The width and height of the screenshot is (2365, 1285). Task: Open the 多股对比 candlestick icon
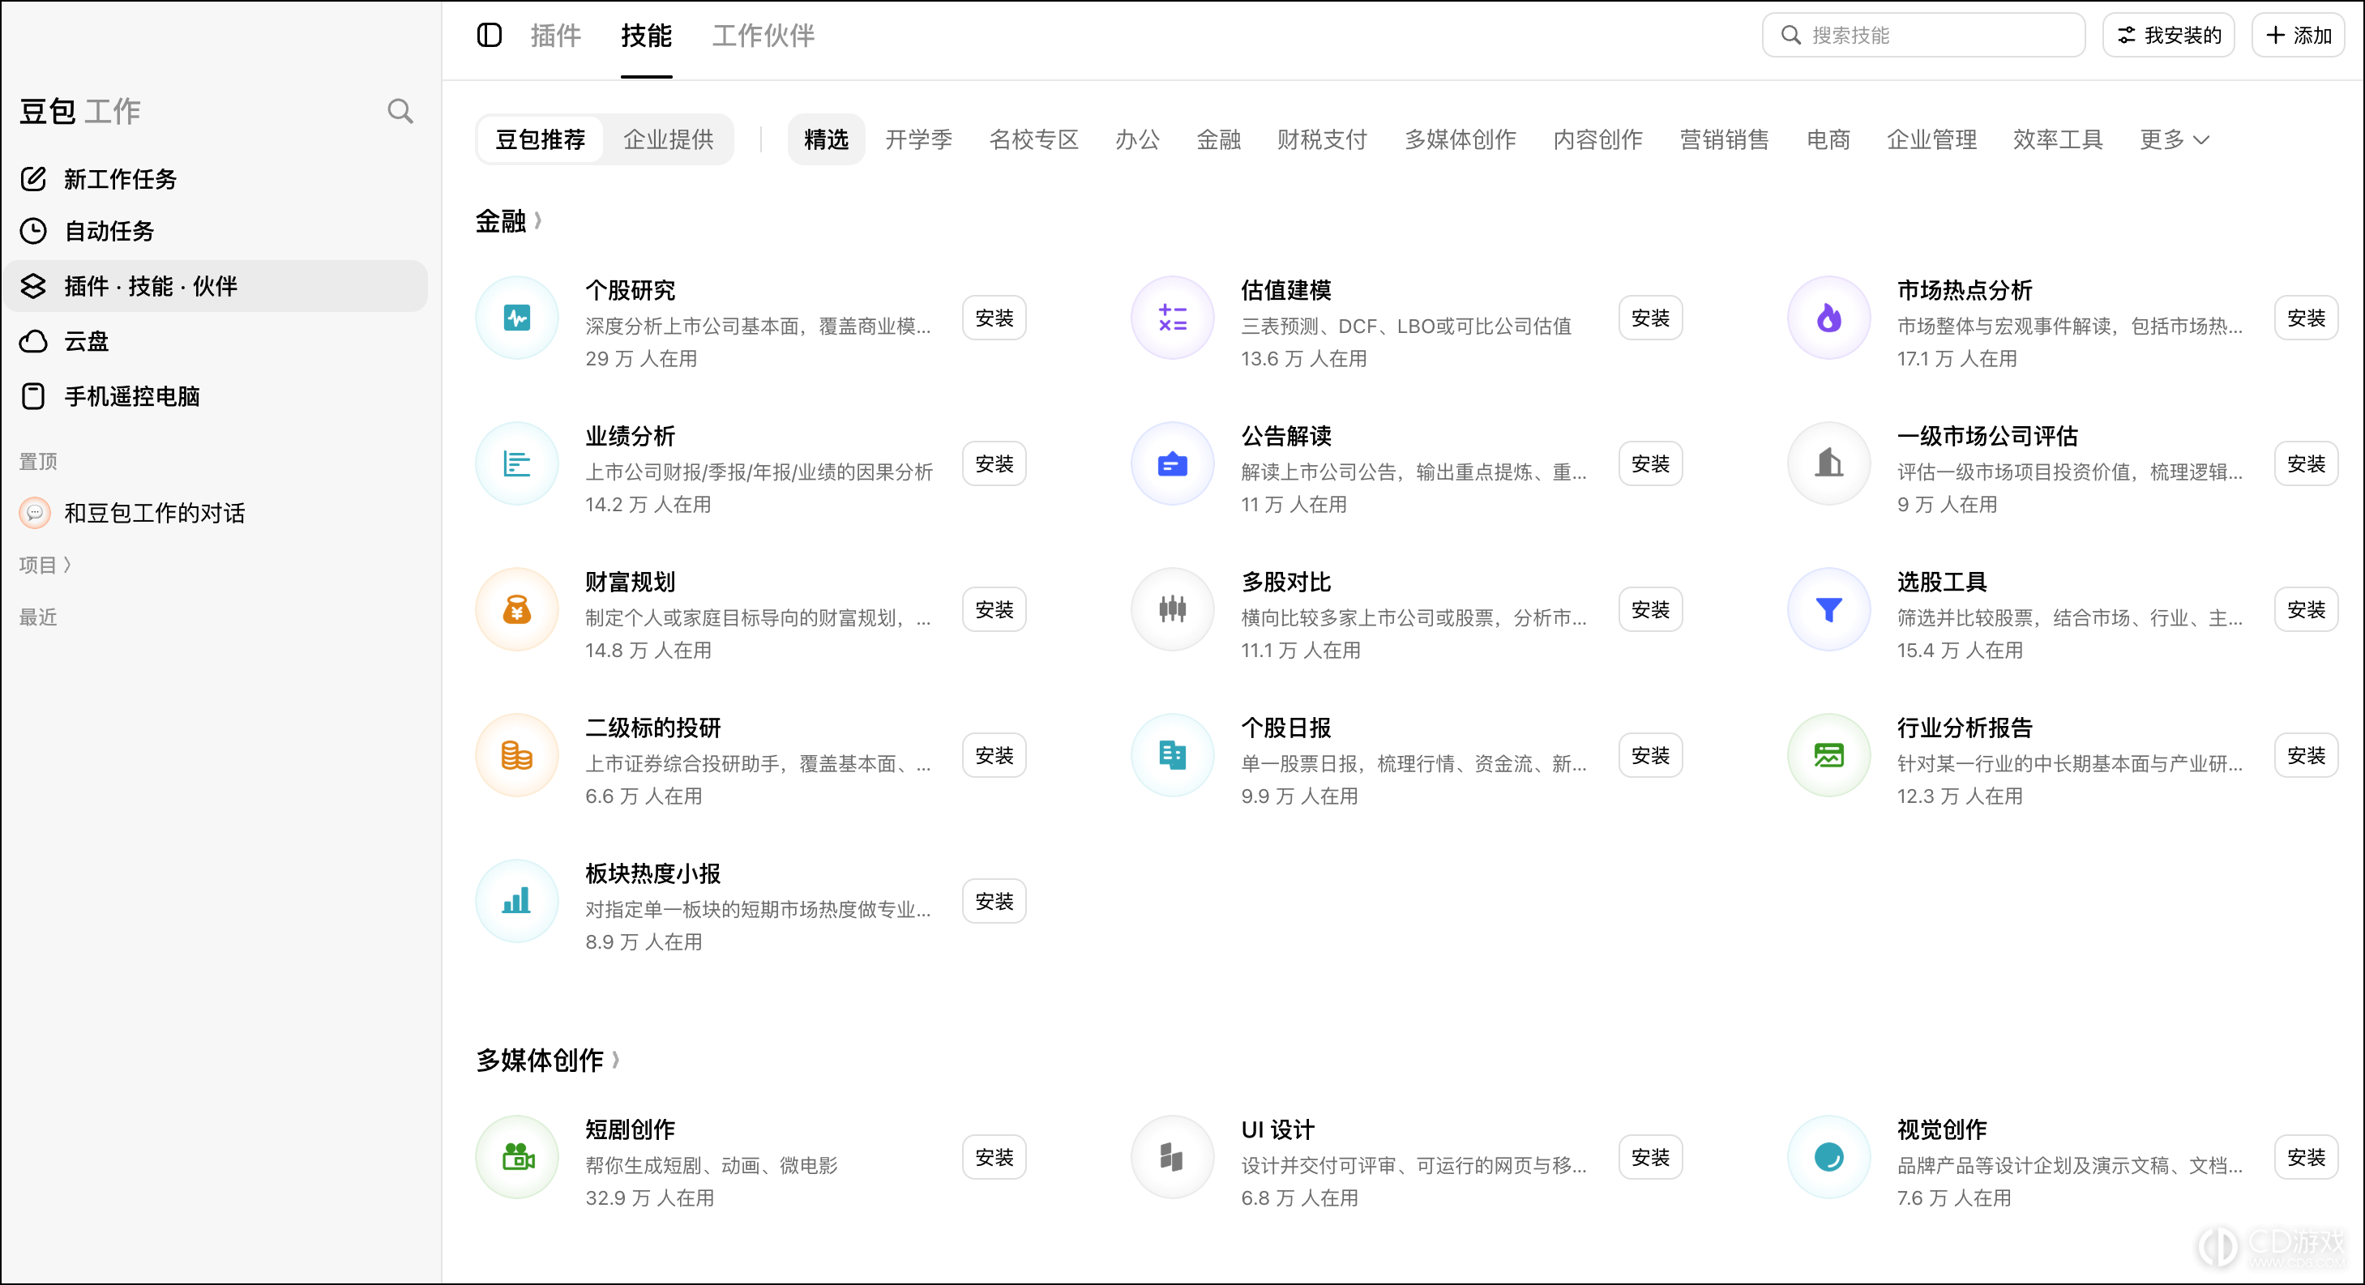tap(1173, 609)
